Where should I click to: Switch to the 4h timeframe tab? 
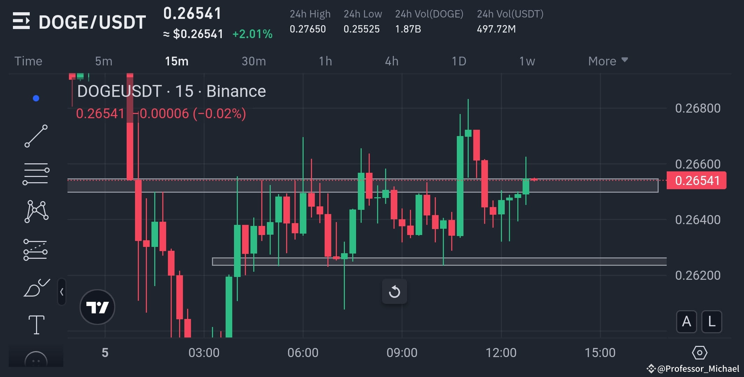point(392,61)
